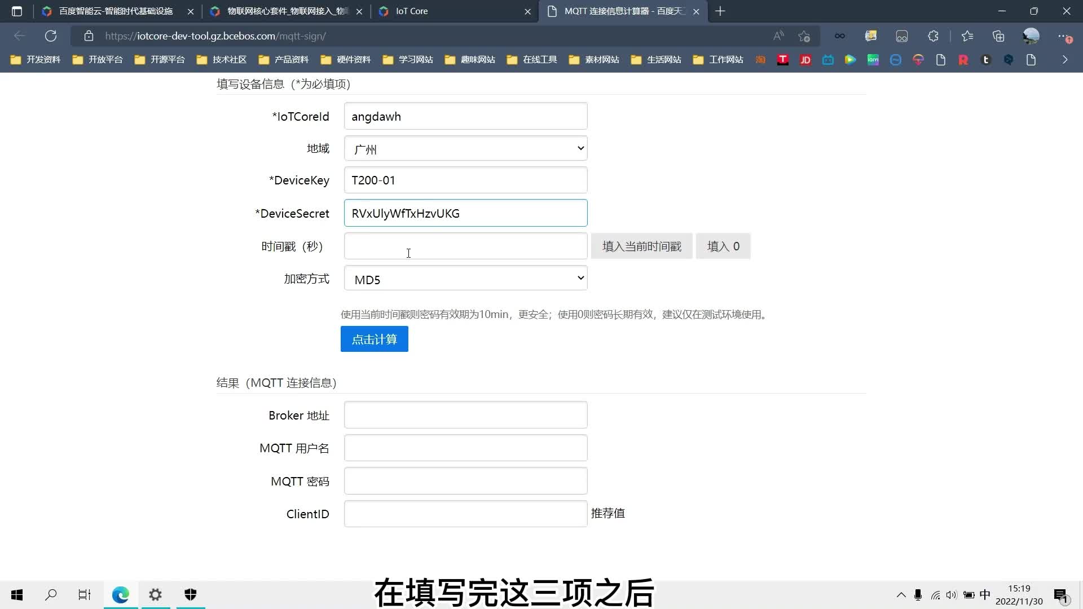Image resolution: width=1083 pixels, height=609 pixels.
Task: Open the taskbar search icon
Action: pyautogui.click(x=51, y=595)
